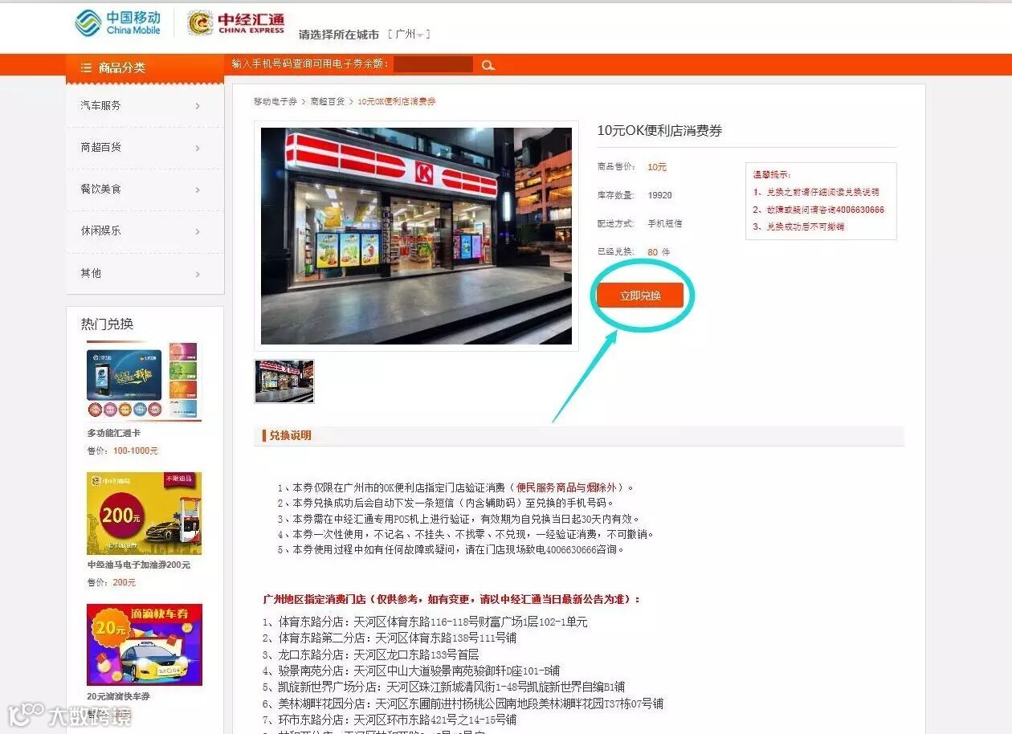
Task: Click the product title 10元OK便利店消费券
Action: (x=659, y=130)
